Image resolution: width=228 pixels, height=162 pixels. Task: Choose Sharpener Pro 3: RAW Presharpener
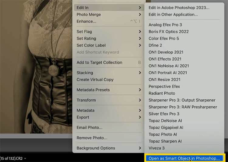[184, 107]
